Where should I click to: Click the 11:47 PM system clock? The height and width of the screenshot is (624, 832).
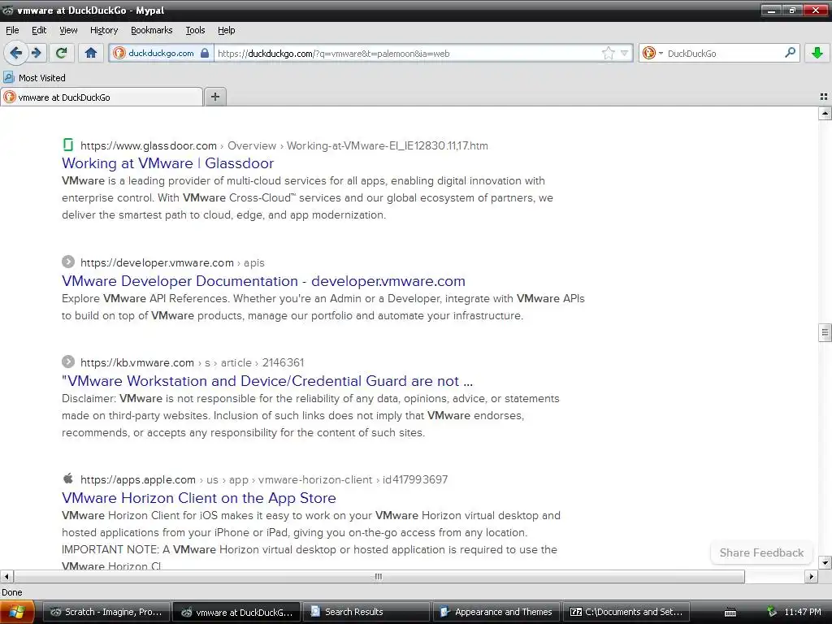coord(802,612)
